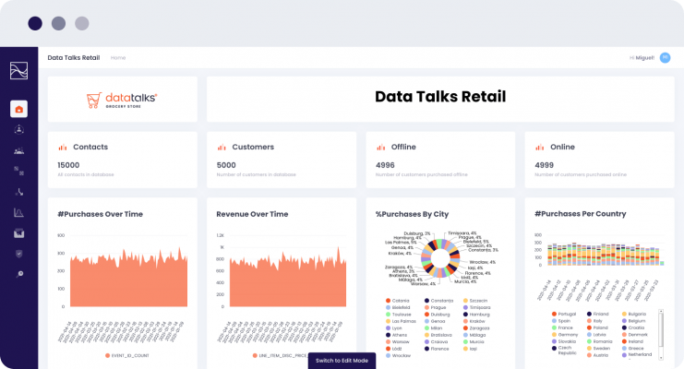The image size is (684, 369).
Task: Click the Switch to Edit Mode button
Action: pyautogui.click(x=342, y=361)
